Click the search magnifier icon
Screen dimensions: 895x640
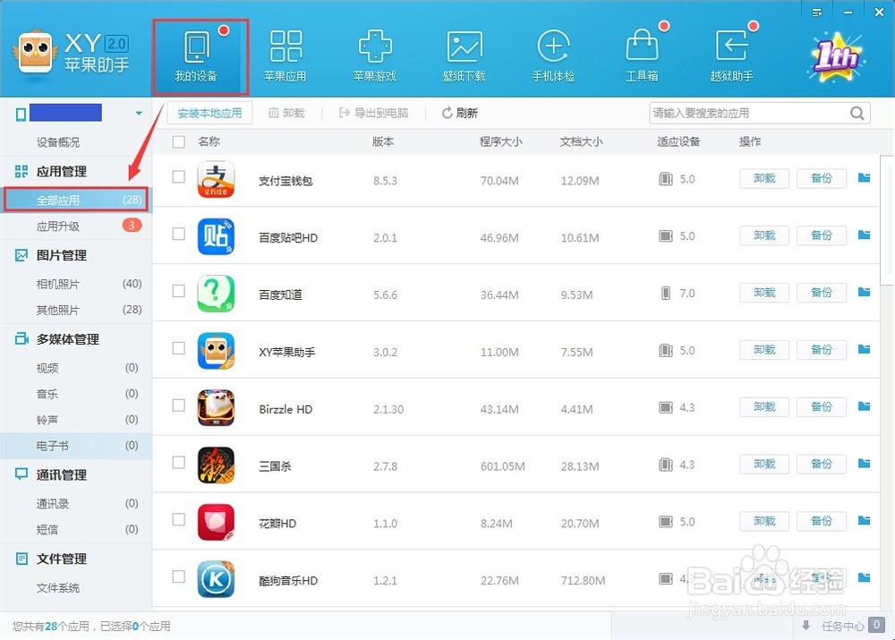point(857,113)
